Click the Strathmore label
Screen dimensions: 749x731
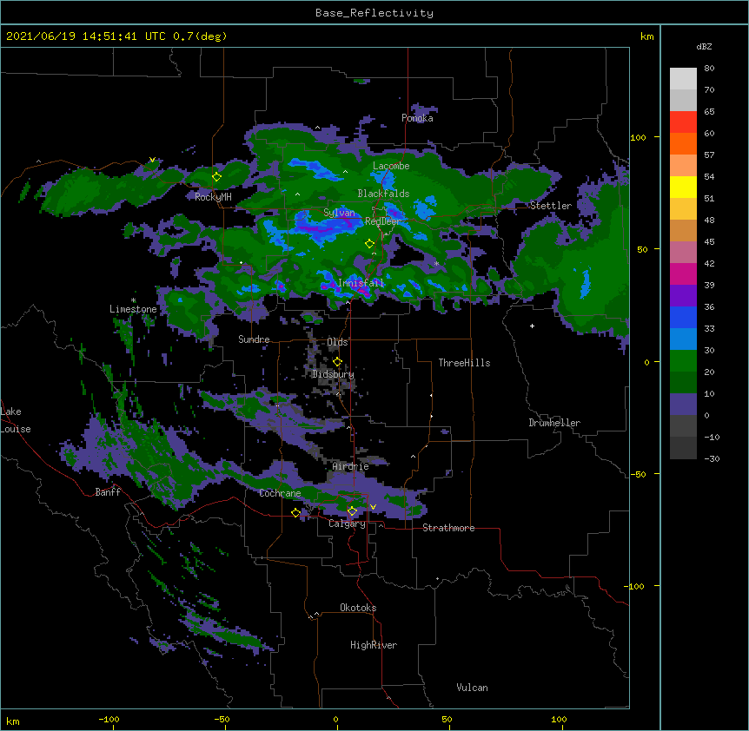448,528
